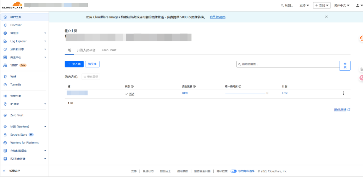Click the Zero Trust sidebar icon
Image resolution: width=363 pixels, height=177 pixels.
[5, 116]
